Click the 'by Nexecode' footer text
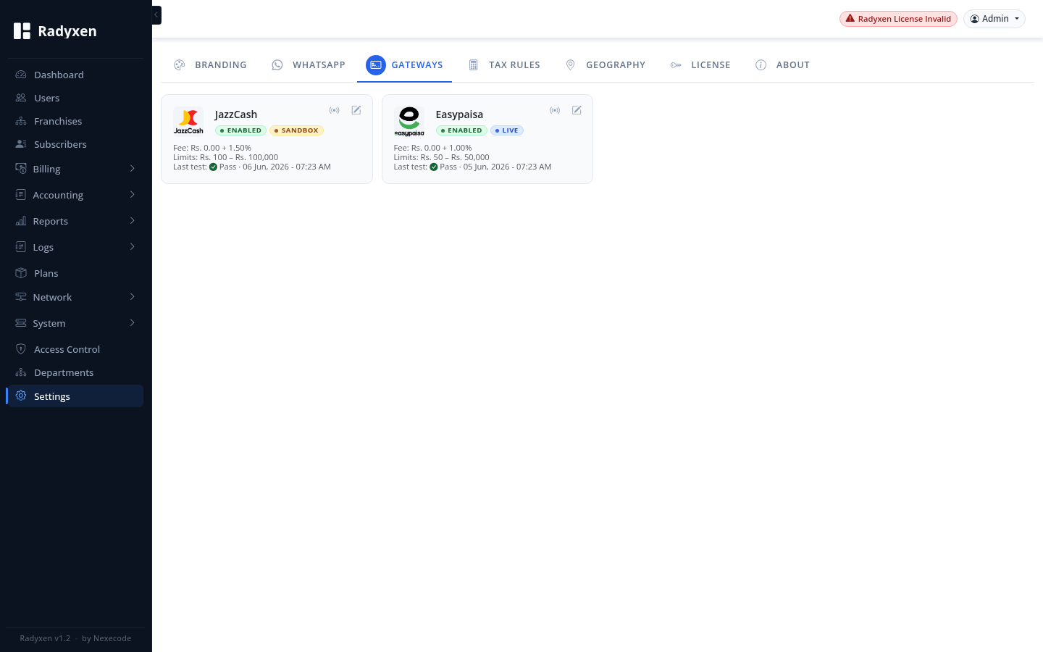Viewport: 1043px width, 652px height. (106, 638)
